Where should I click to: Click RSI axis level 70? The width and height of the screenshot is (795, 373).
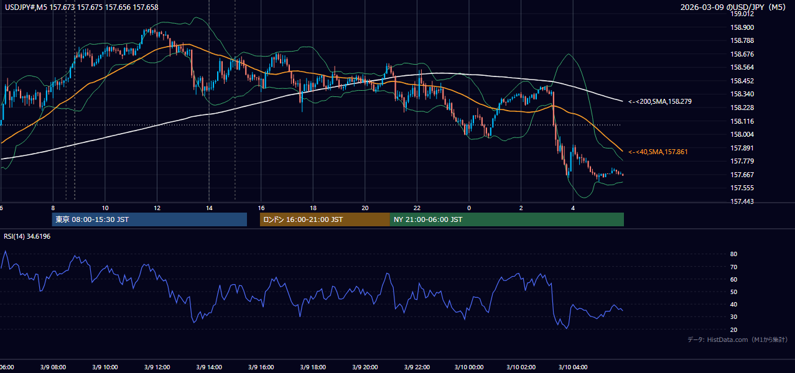click(x=733, y=267)
